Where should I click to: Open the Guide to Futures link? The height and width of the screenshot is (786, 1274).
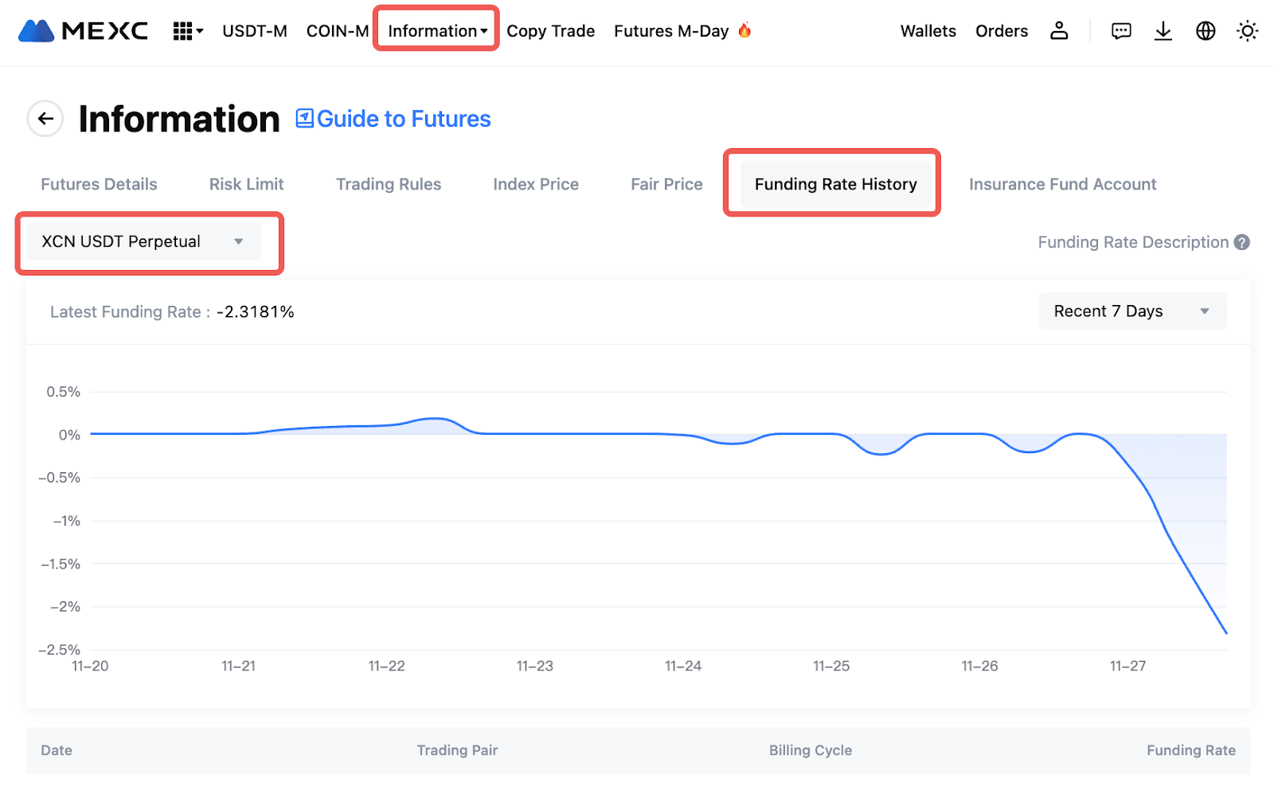(394, 119)
